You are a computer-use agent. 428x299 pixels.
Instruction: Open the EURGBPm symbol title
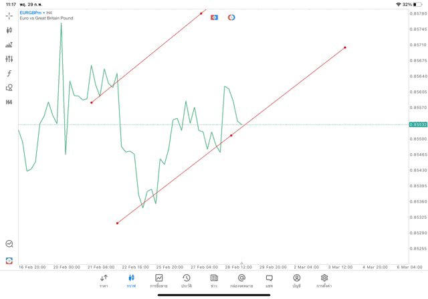32,12
